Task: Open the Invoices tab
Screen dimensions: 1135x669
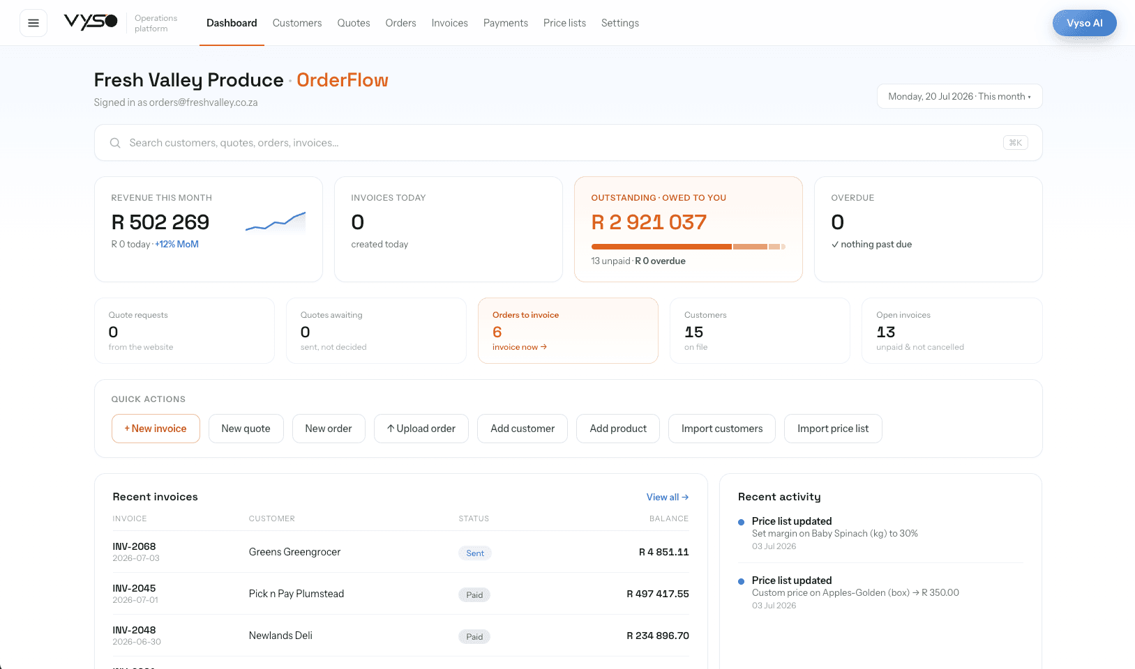Action: (449, 23)
